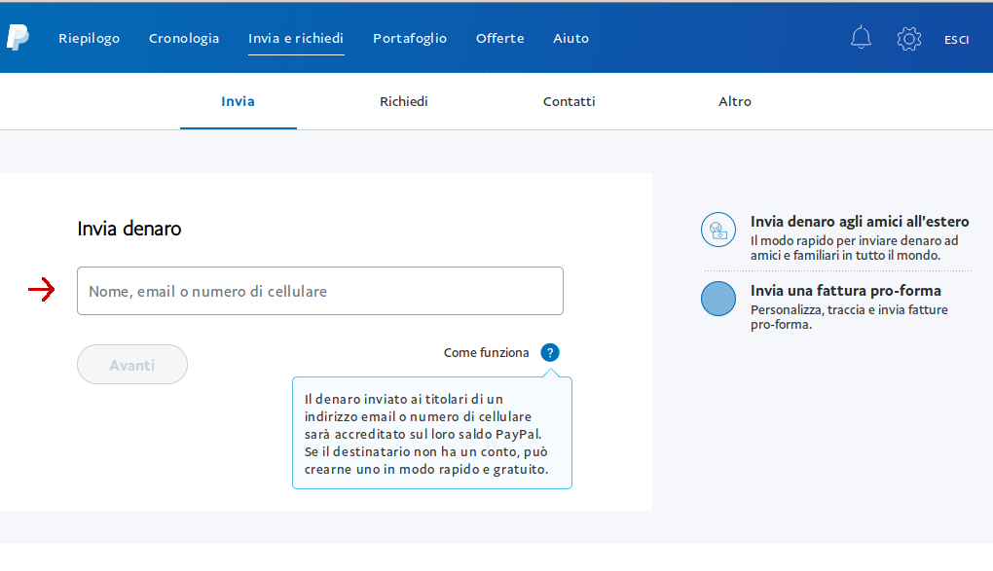Go to Riepilogo in top navigation
This screenshot has width=993, height=571.
tap(89, 39)
